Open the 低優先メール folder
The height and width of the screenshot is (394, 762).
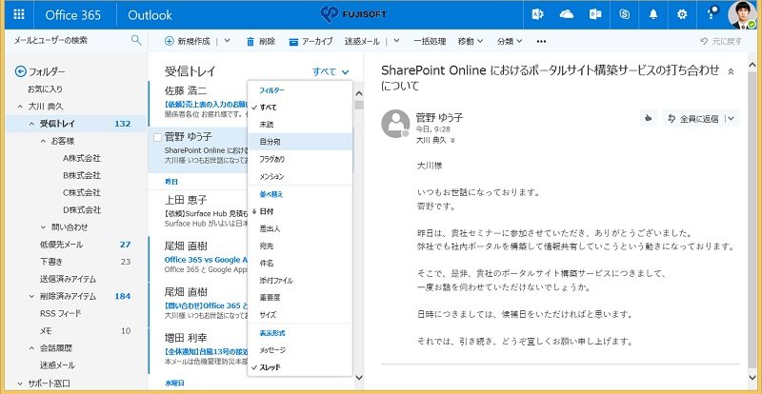coord(61,245)
